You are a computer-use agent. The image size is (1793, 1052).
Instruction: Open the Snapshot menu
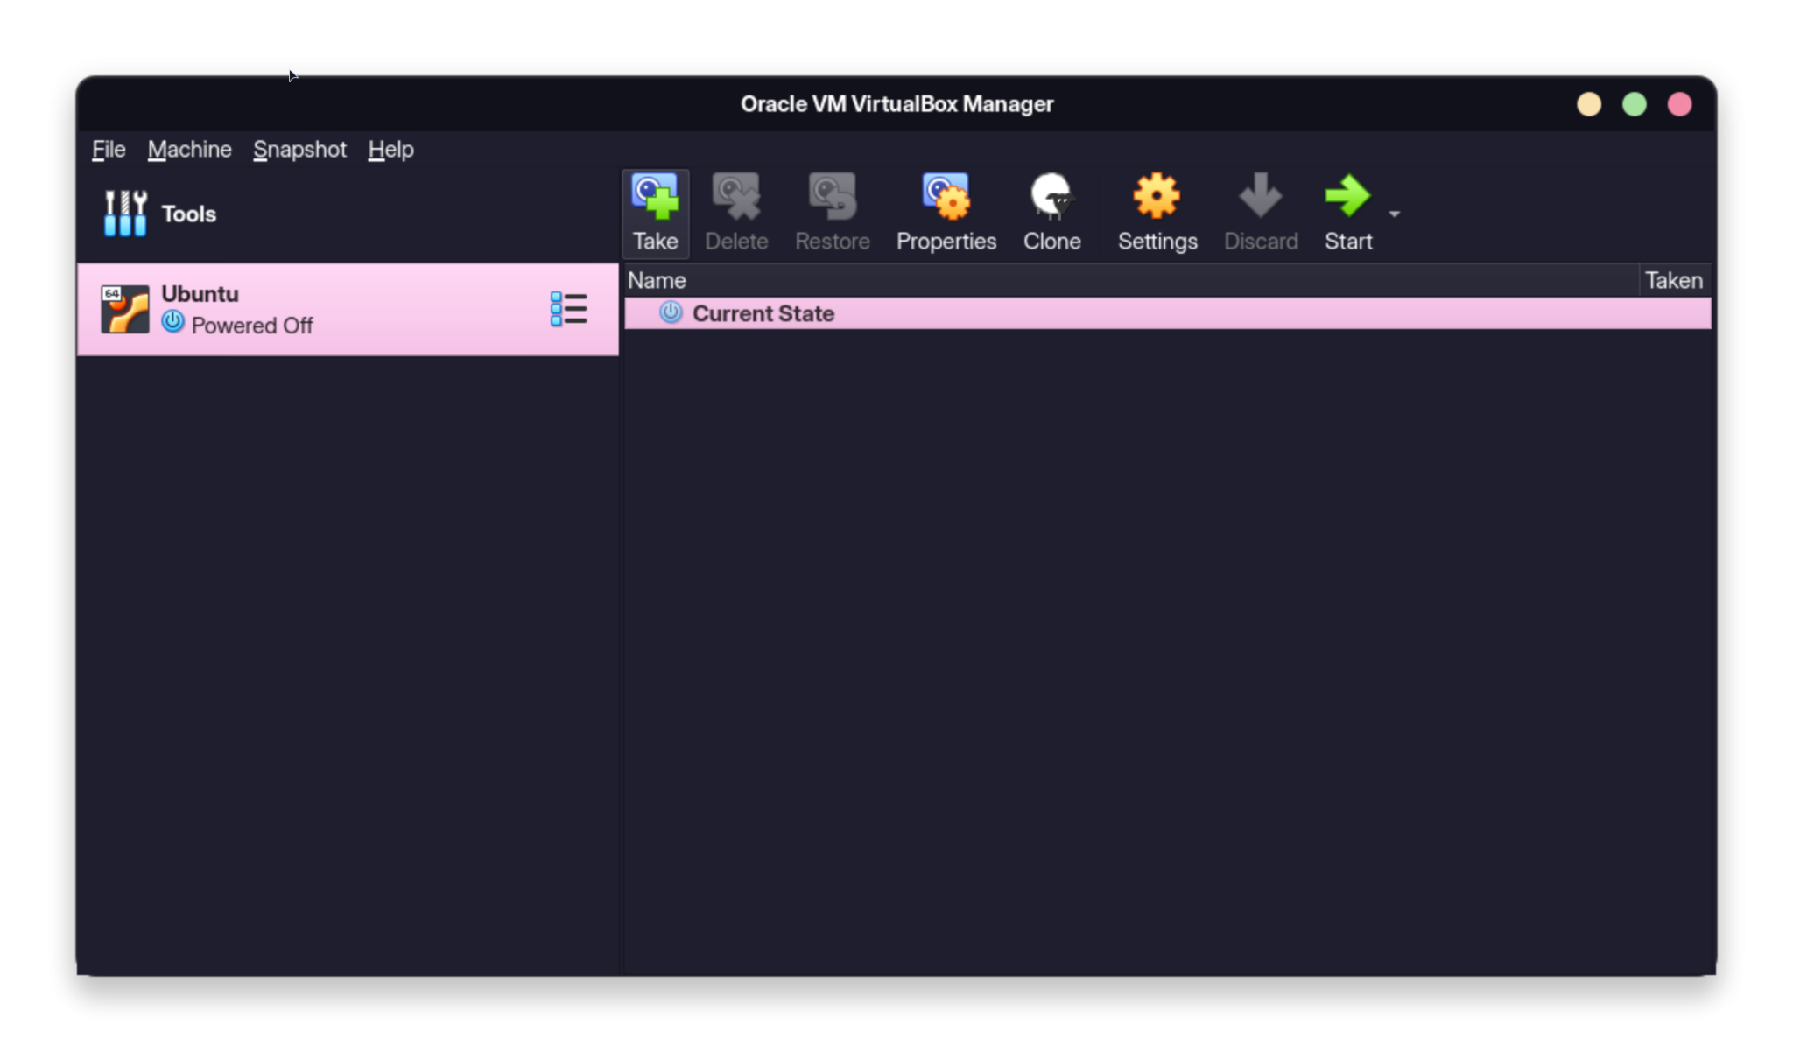point(299,149)
